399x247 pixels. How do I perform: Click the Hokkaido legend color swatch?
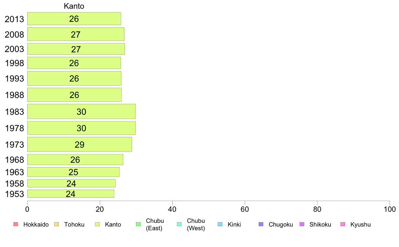[16, 224]
